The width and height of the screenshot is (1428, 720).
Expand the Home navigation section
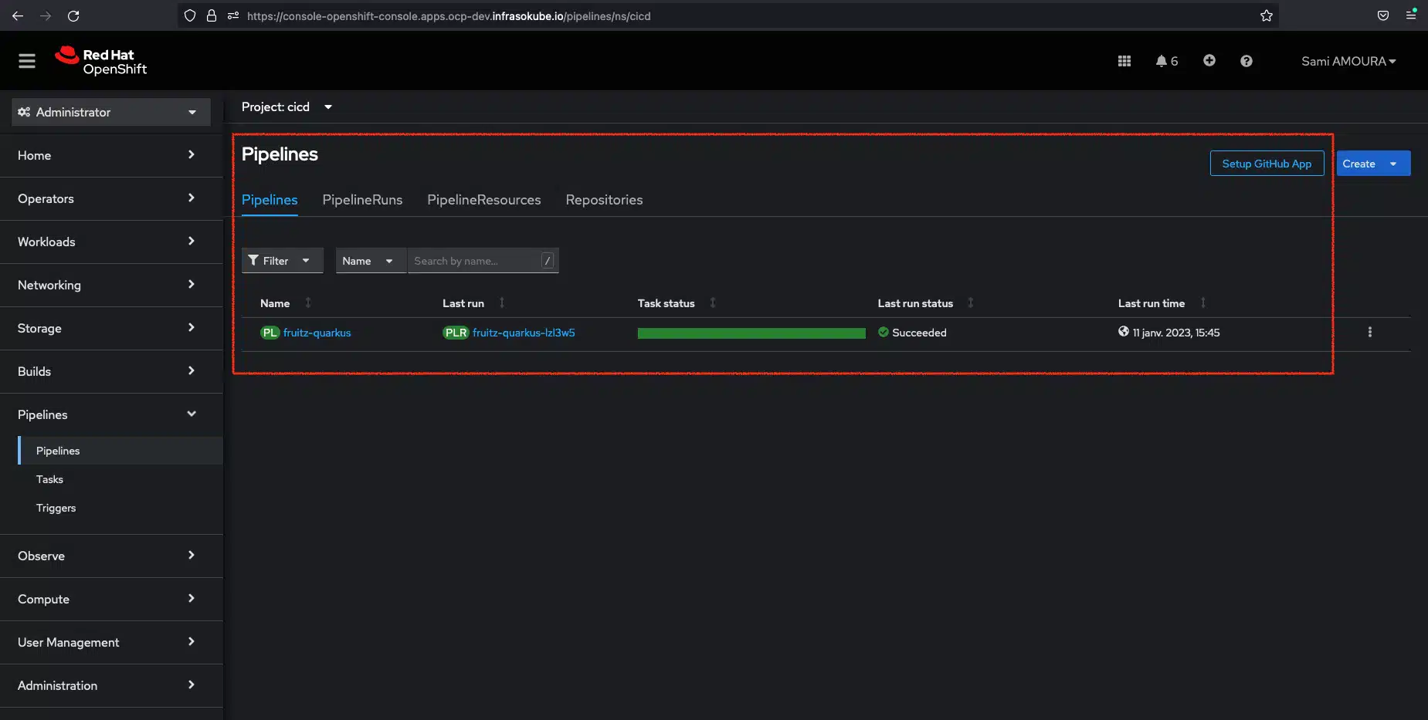111,155
